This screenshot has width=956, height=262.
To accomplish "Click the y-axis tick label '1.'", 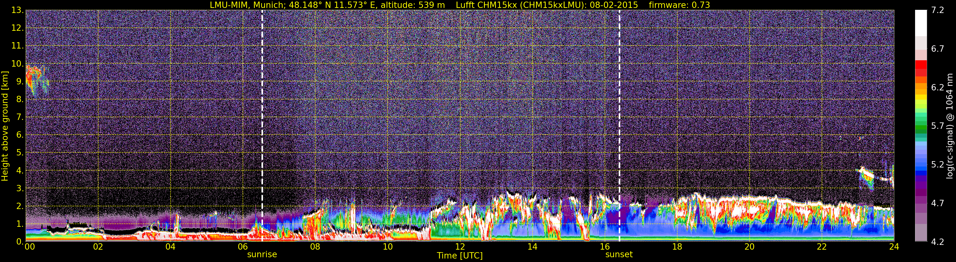I will (x=20, y=224).
